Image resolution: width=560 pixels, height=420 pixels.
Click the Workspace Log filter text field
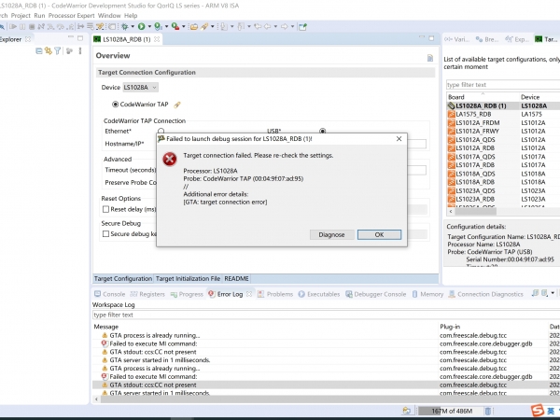[261, 315]
